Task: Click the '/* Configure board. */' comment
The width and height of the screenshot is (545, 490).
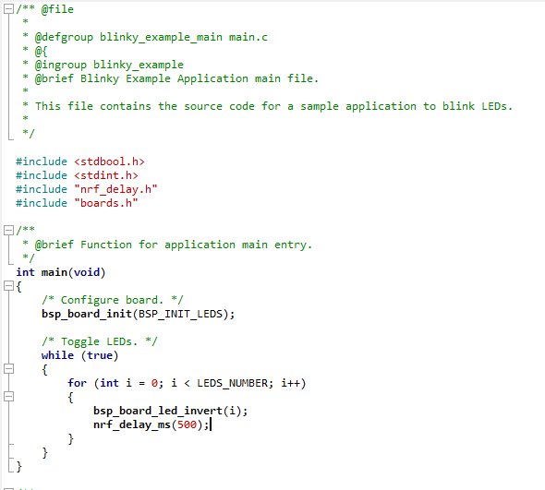Action: click(x=113, y=300)
